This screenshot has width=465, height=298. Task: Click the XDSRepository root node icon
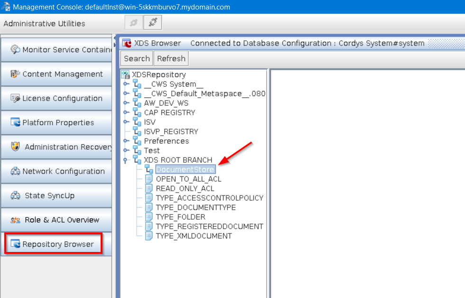tap(126, 74)
